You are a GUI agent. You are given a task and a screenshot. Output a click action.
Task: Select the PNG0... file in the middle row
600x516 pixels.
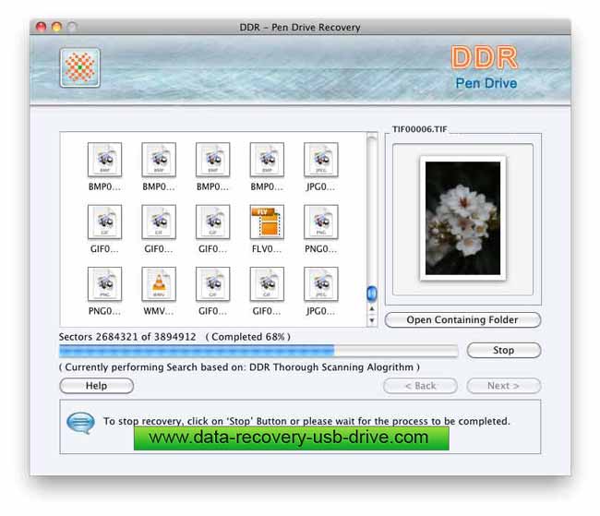(x=320, y=222)
